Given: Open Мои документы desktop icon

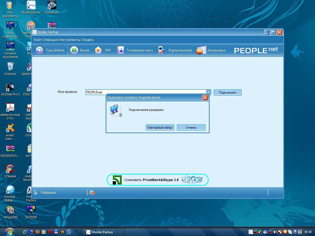Looking at the screenshot, I should click(10, 9).
